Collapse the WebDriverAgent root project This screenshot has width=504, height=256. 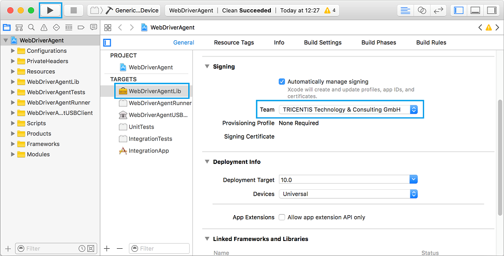[x=6, y=40]
